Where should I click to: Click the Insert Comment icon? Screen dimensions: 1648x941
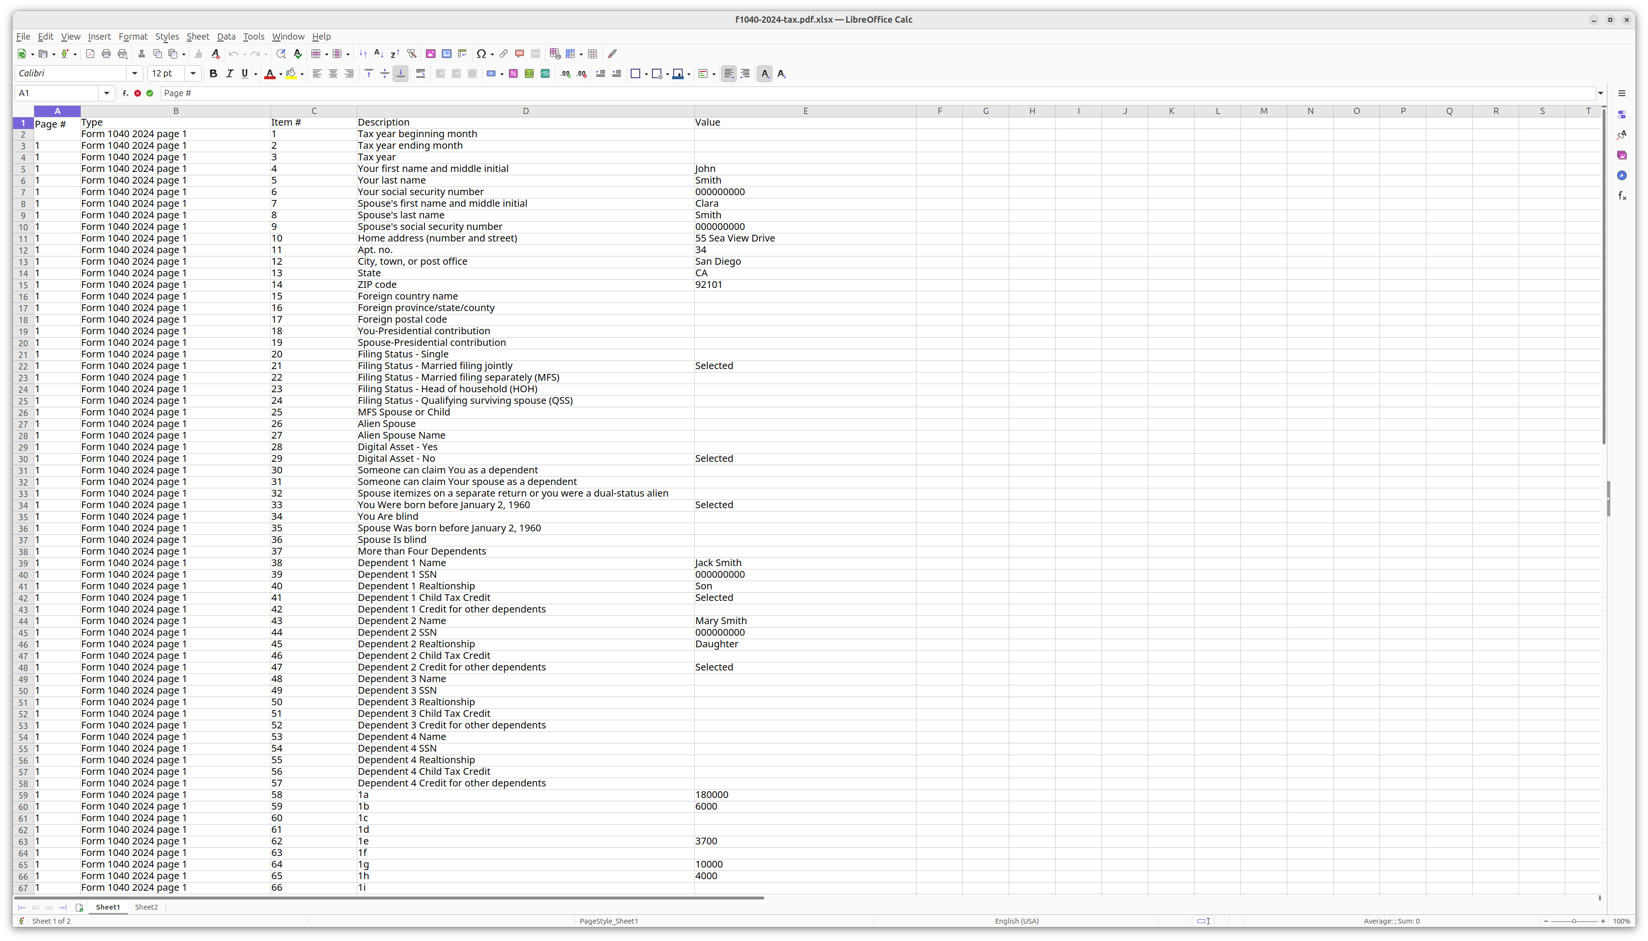tap(520, 54)
